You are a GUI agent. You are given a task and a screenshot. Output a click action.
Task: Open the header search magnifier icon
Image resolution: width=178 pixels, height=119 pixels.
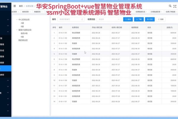click(x=170, y=6)
